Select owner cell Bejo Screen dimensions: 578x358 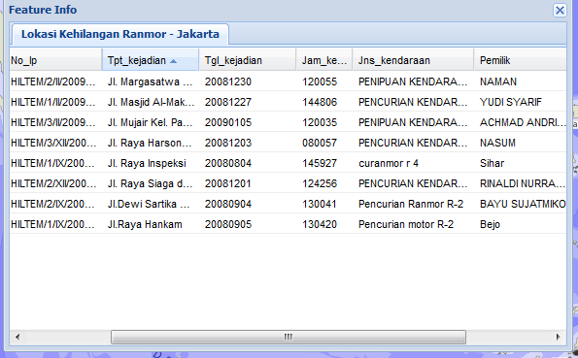coord(490,224)
